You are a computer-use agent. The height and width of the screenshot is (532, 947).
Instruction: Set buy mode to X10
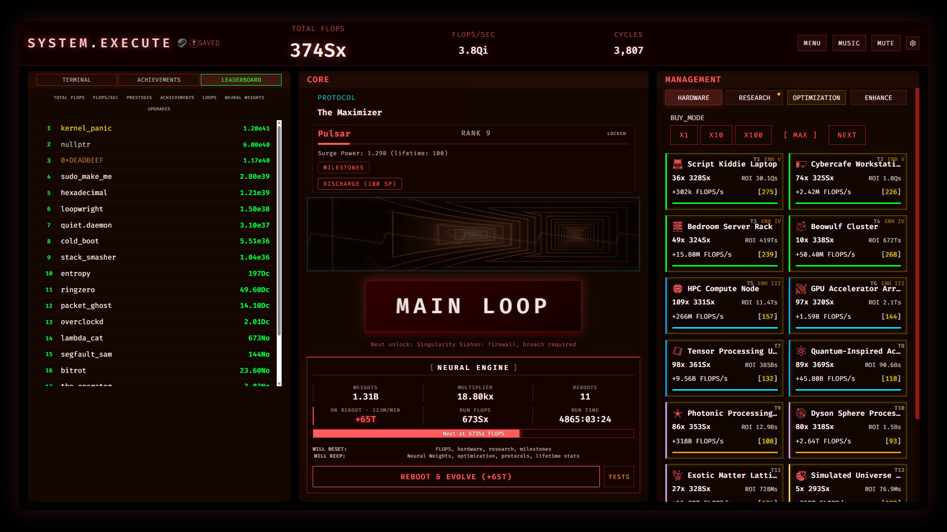pos(716,135)
